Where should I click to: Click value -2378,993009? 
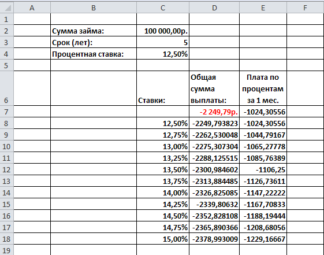click(x=214, y=239)
